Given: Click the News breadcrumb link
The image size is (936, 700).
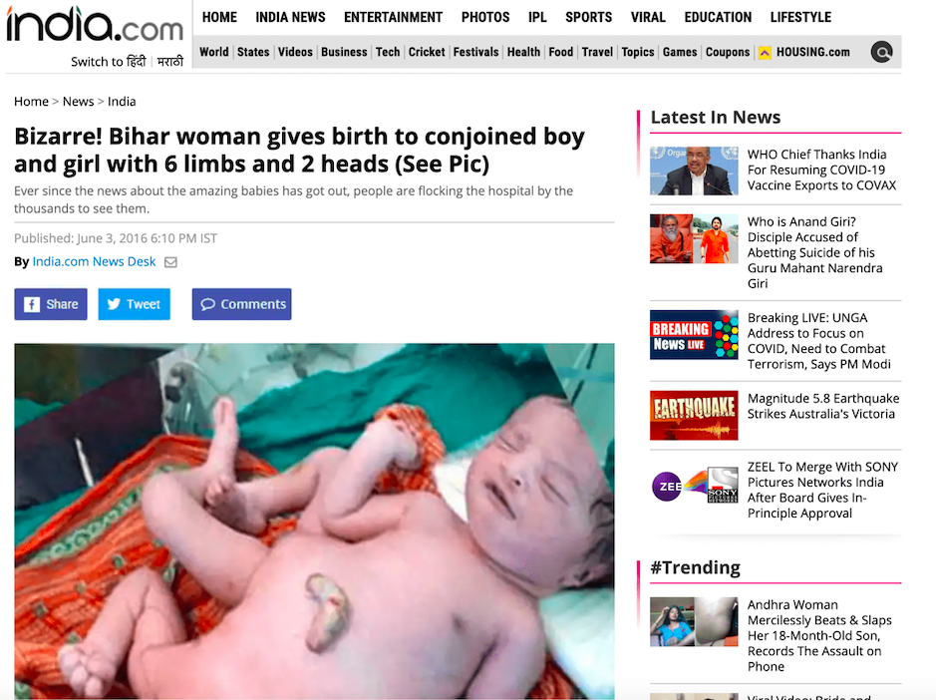Looking at the screenshot, I should point(78,102).
